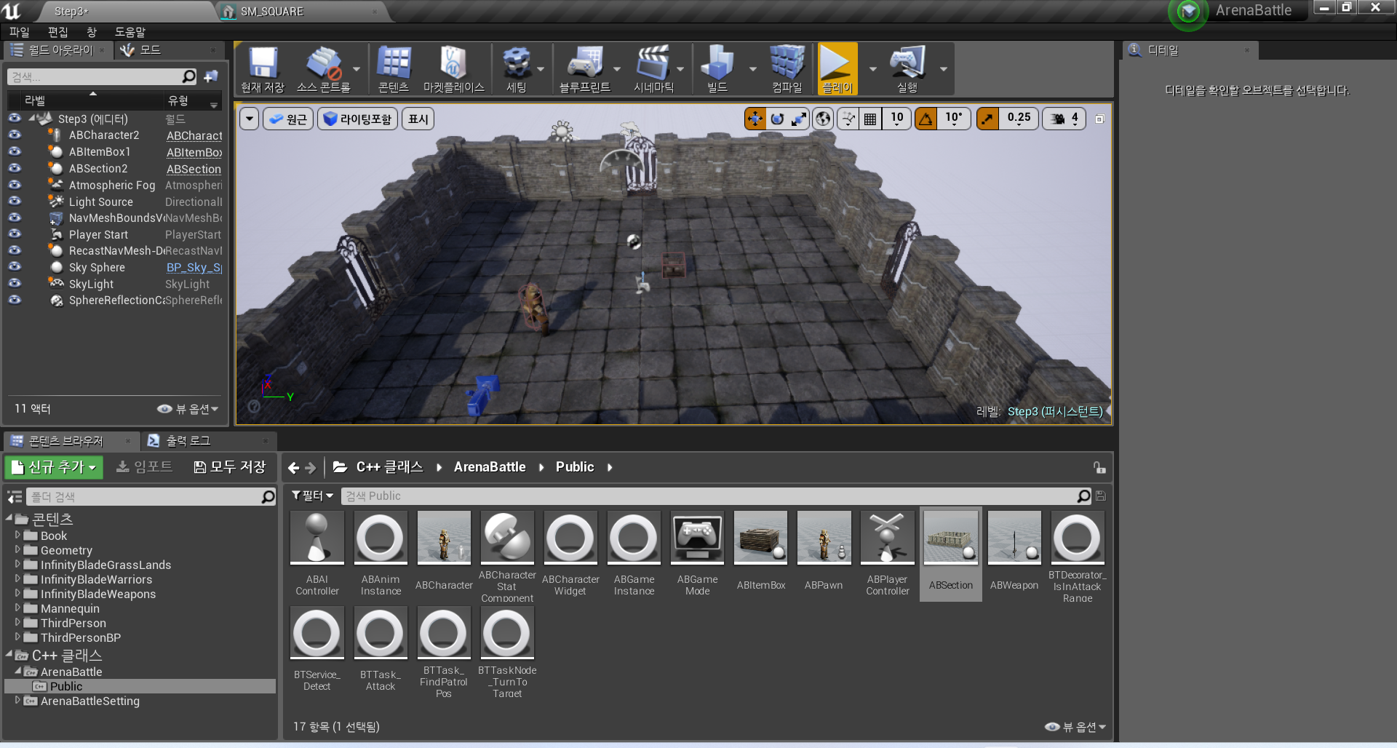
Task: Select translate gizmo tool in viewport
Action: (755, 119)
